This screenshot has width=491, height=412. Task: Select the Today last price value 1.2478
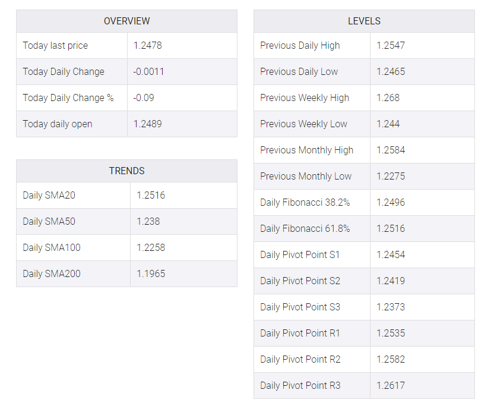tap(147, 45)
